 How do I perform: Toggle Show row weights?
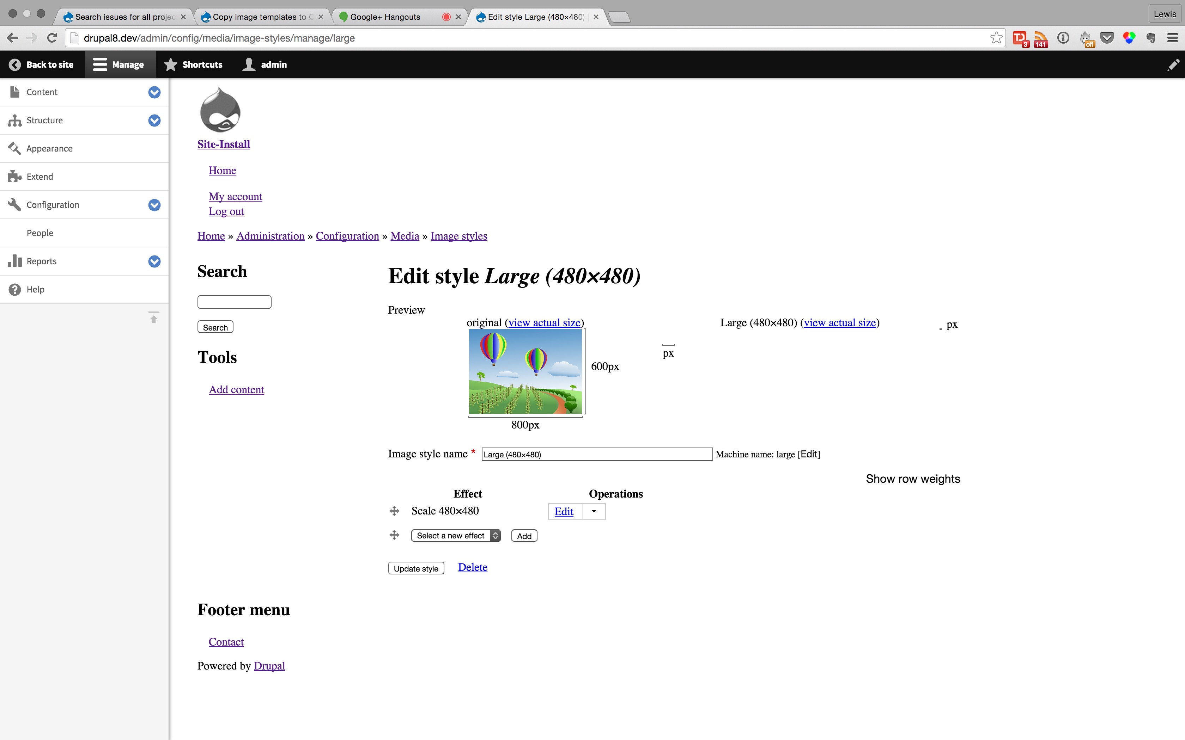click(x=913, y=479)
